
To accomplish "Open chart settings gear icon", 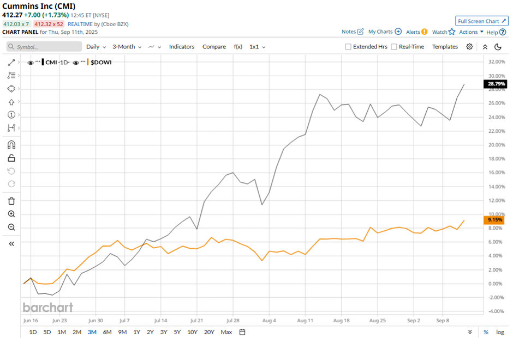I will (x=469, y=47).
